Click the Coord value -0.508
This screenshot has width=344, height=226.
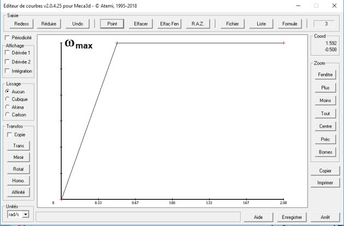click(x=330, y=50)
